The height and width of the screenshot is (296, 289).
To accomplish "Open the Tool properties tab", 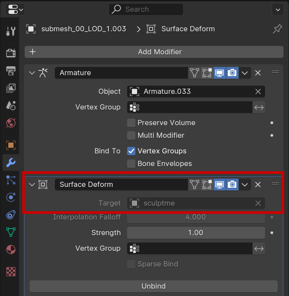I will pyautogui.click(x=11, y=31).
